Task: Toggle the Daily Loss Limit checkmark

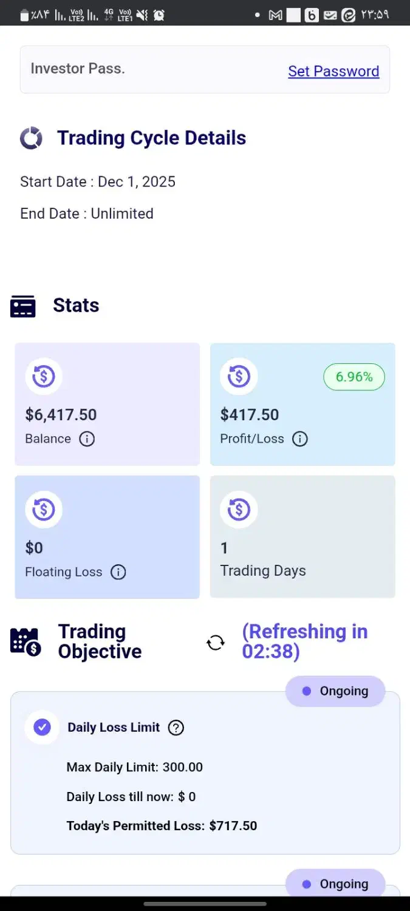Action: click(x=42, y=727)
